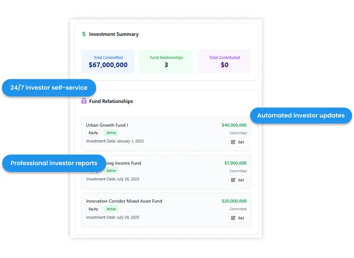
Task: Select the Total Committed summary card
Action: [x=108, y=61]
